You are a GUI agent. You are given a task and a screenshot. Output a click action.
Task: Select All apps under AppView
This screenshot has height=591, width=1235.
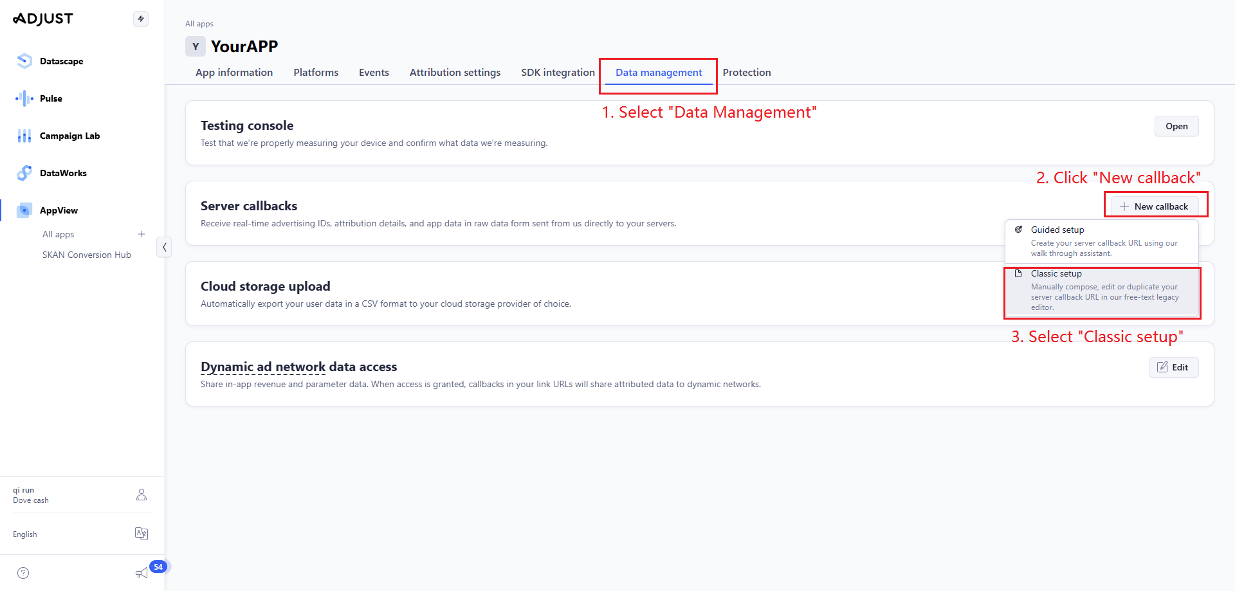[59, 234]
